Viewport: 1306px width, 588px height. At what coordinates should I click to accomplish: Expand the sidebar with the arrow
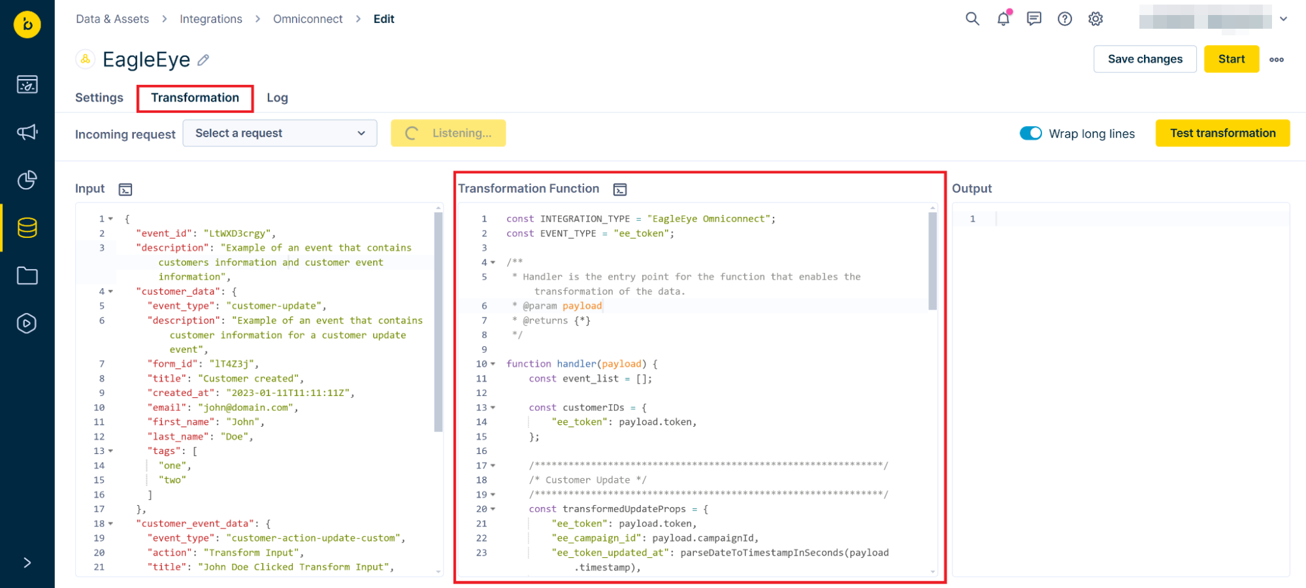pos(27,563)
